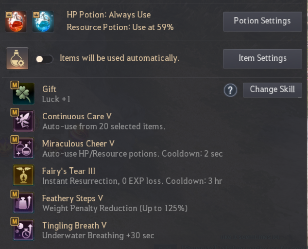
Task: Click the Feathery Steps V skill label
Action: tap(72, 198)
